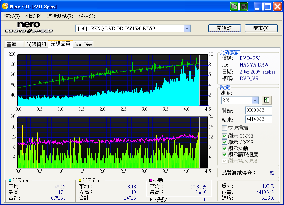Click the 開始 start position field
Image resolution: width=284 pixels, height=205 pixels.
pos(259,110)
